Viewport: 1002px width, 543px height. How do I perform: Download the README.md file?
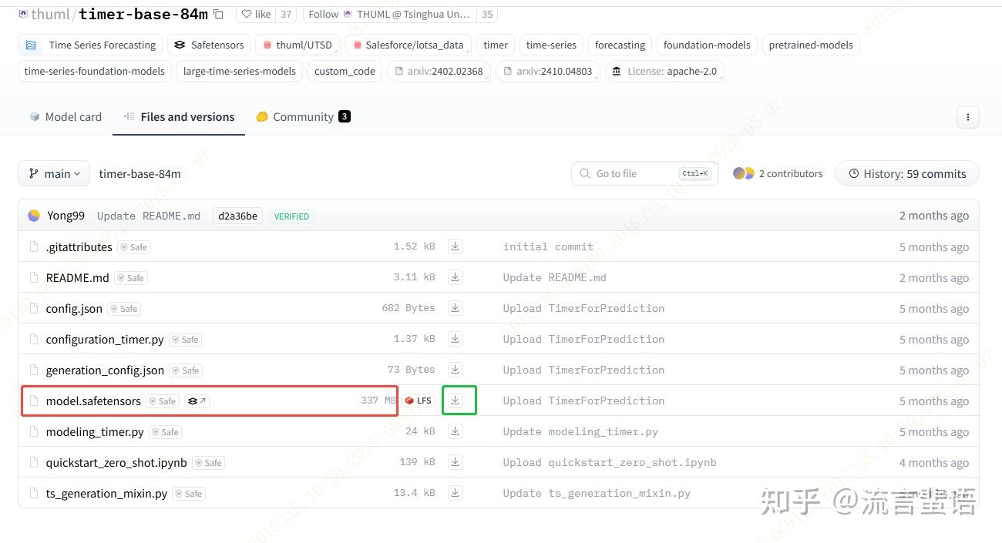point(455,277)
